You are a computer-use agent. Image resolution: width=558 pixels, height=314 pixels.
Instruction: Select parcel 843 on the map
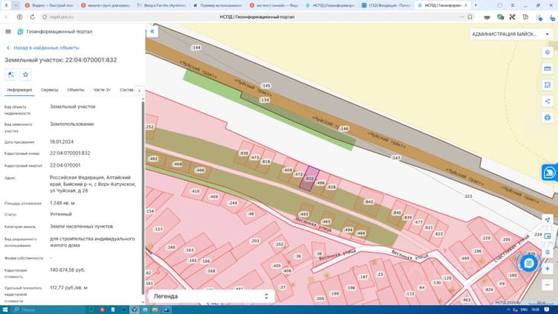pos(369,202)
